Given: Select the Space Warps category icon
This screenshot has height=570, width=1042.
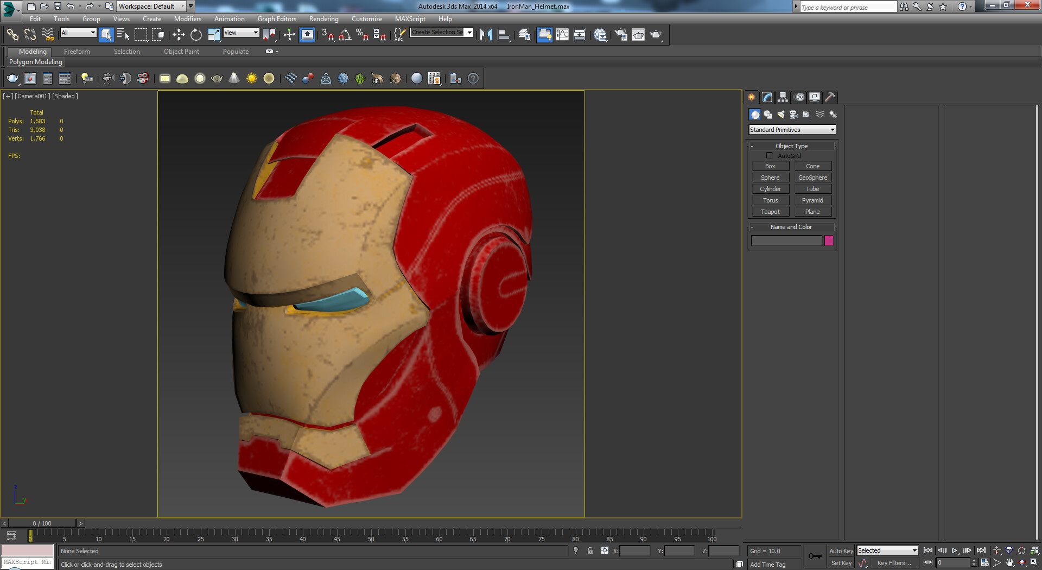Looking at the screenshot, I should pyautogui.click(x=820, y=115).
